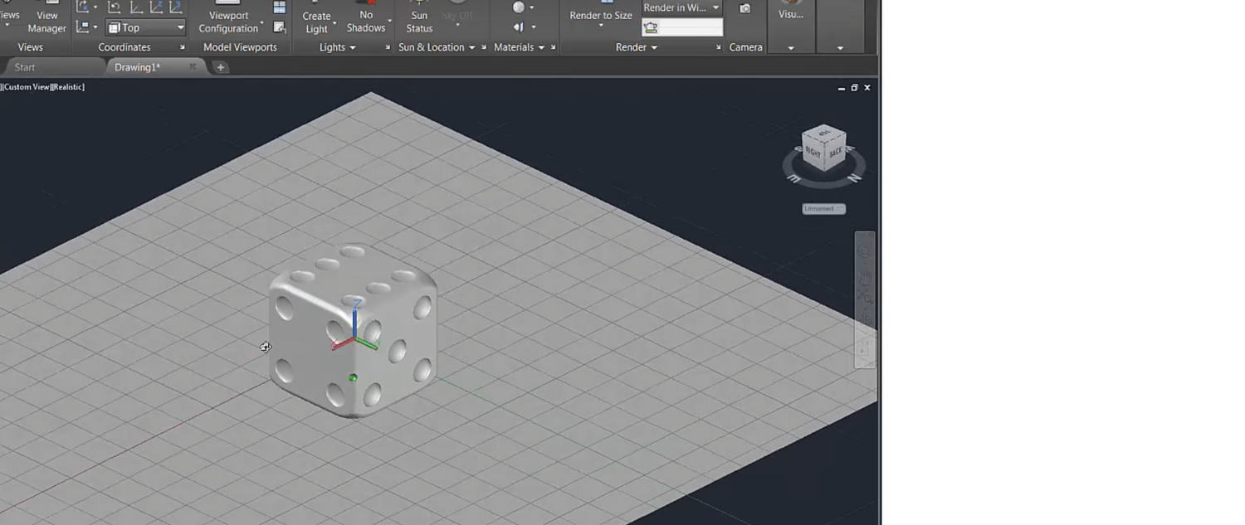Image resolution: width=1245 pixels, height=525 pixels.
Task: Click the Model Viewports panel title
Action: pos(240,47)
